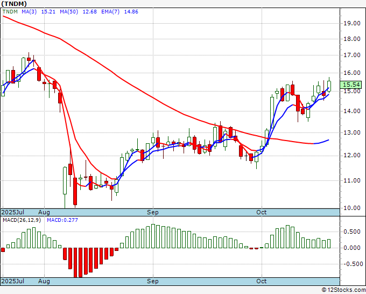Screen dimensions: 366x294
Task: Select the MA(3) legend label
Action: pos(29,12)
